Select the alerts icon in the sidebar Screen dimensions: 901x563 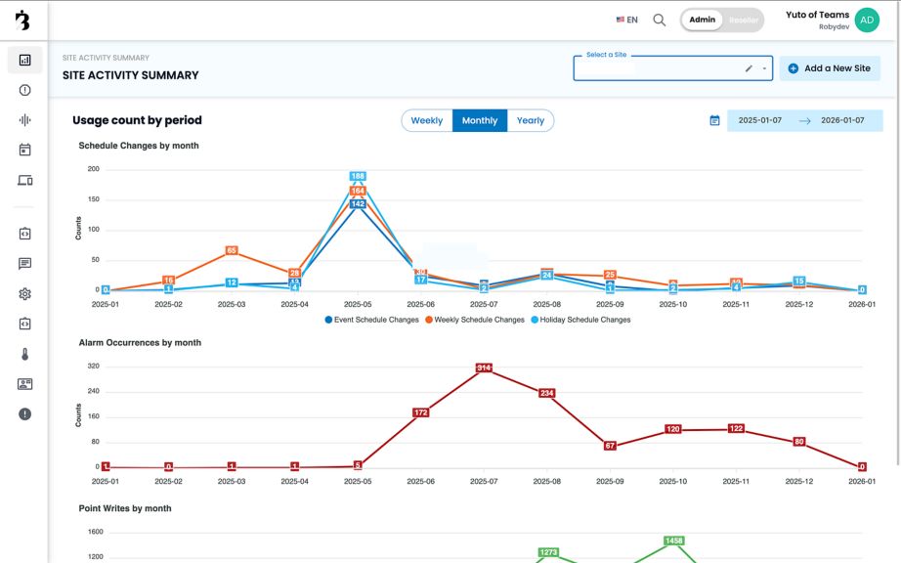tap(23, 89)
